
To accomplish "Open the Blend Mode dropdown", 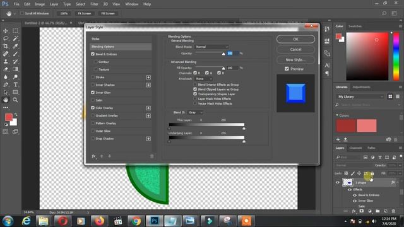I will tap(211, 47).
